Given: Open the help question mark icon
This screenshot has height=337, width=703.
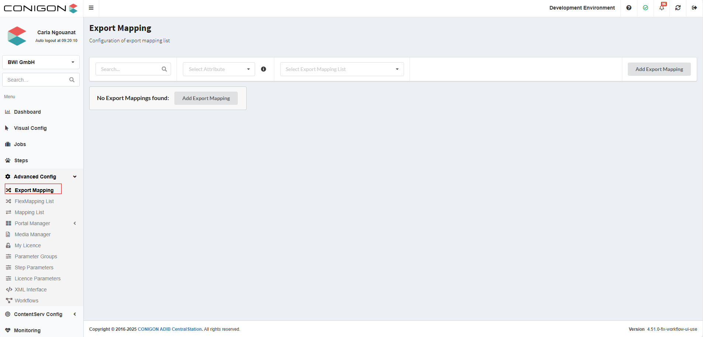Looking at the screenshot, I should click(629, 8).
